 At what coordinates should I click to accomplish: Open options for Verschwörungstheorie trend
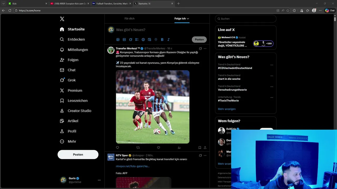[x=272, y=87]
